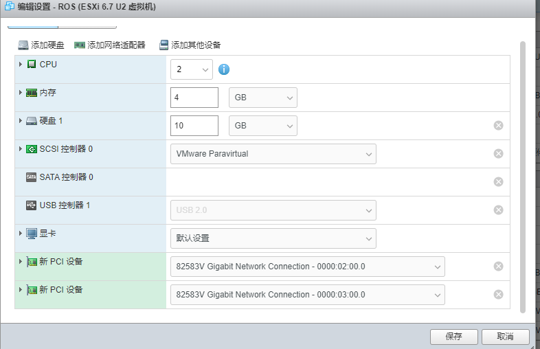
Task: Click the blue CPU info icon
Action: 224,69
